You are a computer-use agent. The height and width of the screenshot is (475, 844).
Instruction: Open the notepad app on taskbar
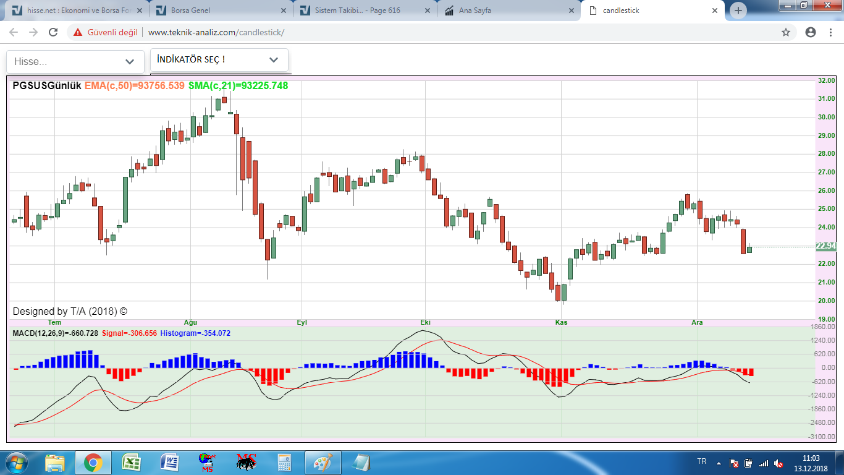click(x=361, y=463)
